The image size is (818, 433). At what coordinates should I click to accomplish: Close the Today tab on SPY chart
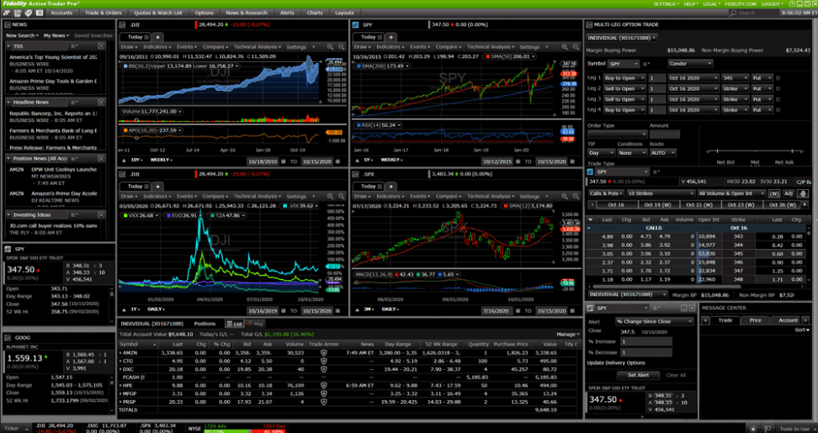click(x=380, y=37)
